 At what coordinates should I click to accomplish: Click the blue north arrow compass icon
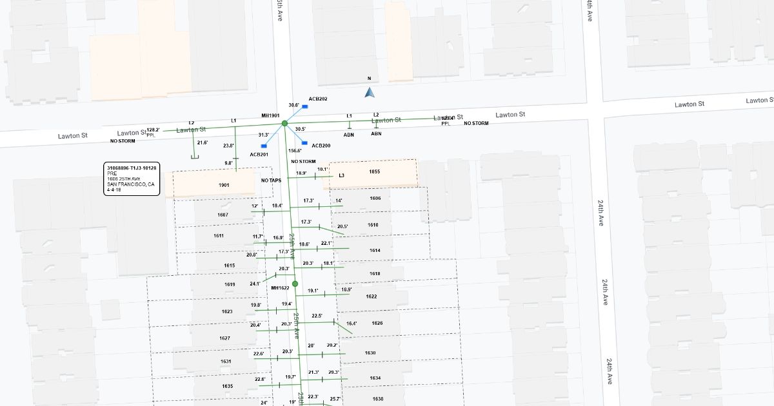370,92
